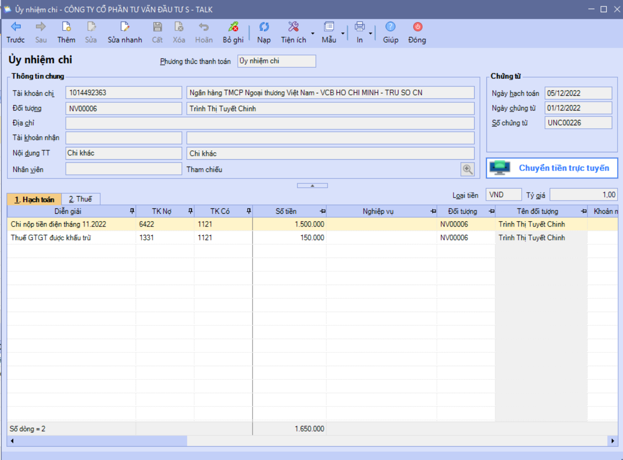
Task: Click the Sửa edit icon
Action: pos(91,32)
